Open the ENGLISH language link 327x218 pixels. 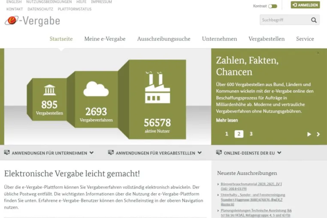[14, 2]
